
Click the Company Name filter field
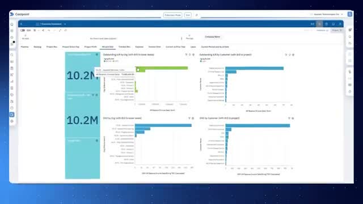pos(212,37)
